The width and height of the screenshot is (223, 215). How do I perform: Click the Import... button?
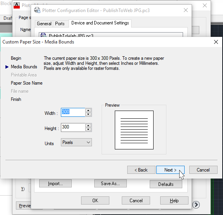pyautogui.click(x=55, y=184)
